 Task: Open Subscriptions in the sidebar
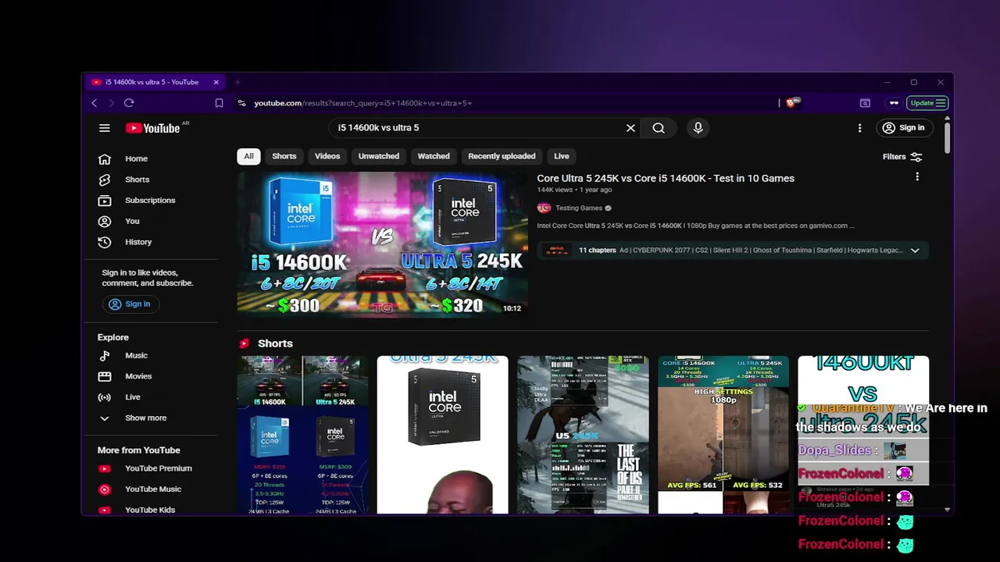149,201
